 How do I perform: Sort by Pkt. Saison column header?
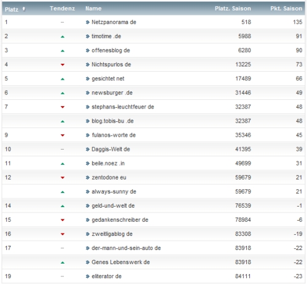click(286, 9)
